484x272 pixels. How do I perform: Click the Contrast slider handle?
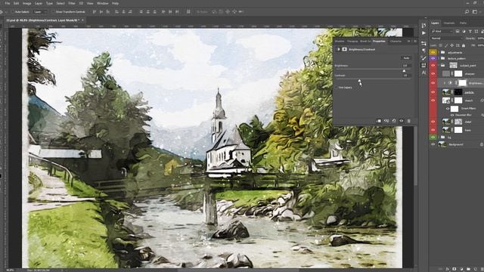pos(359,81)
